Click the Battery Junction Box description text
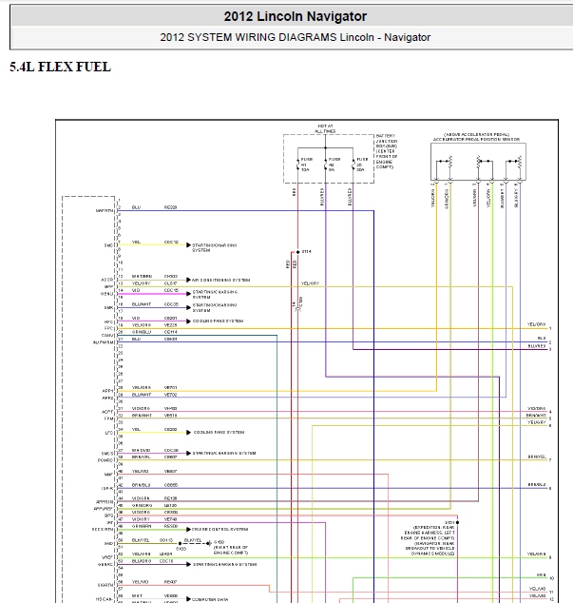573x603 pixels. (x=387, y=151)
